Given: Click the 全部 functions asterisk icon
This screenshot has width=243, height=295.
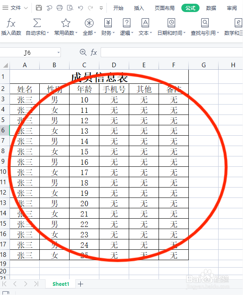Looking at the screenshot, I should 89,23.
